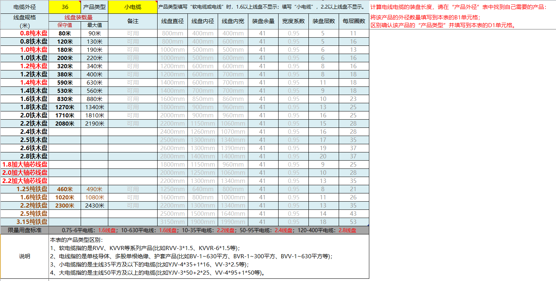Select the 每层圈数 column header
556x281 pixels.
[x=354, y=21]
